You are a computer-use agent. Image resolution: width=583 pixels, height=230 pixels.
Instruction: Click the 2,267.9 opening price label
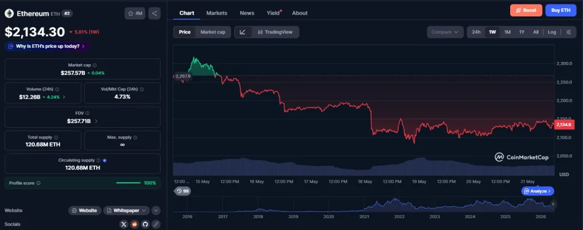[183, 76]
